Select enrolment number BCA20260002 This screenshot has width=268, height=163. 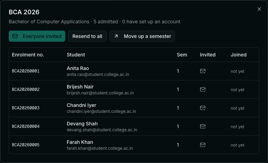pyautogui.click(x=25, y=90)
